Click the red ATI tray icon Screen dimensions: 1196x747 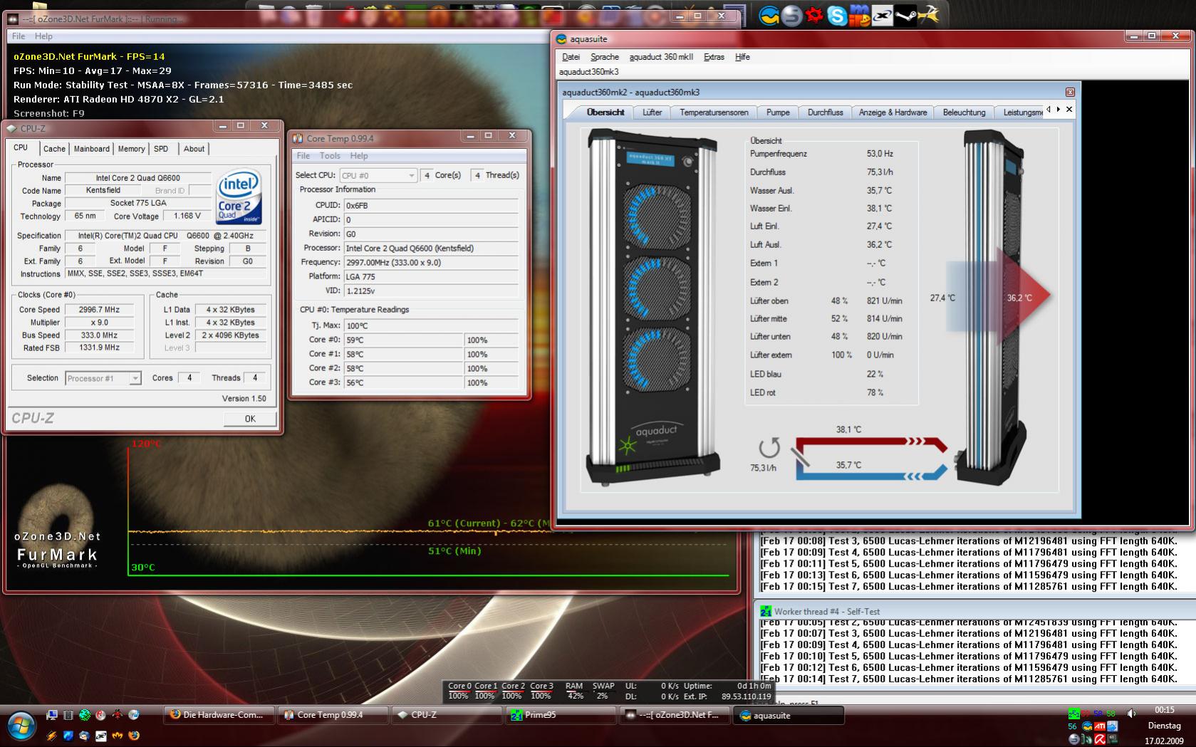tap(1100, 726)
